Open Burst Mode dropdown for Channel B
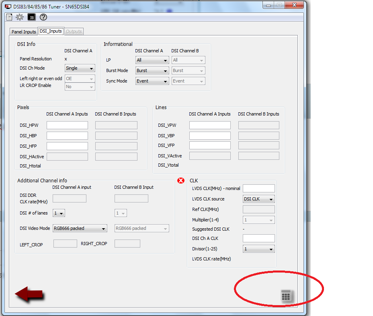The width and height of the screenshot is (373, 316). 189,70
